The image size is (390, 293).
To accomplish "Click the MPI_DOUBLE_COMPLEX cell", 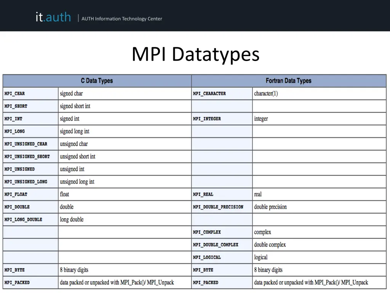I will pyautogui.click(x=222, y=245).
